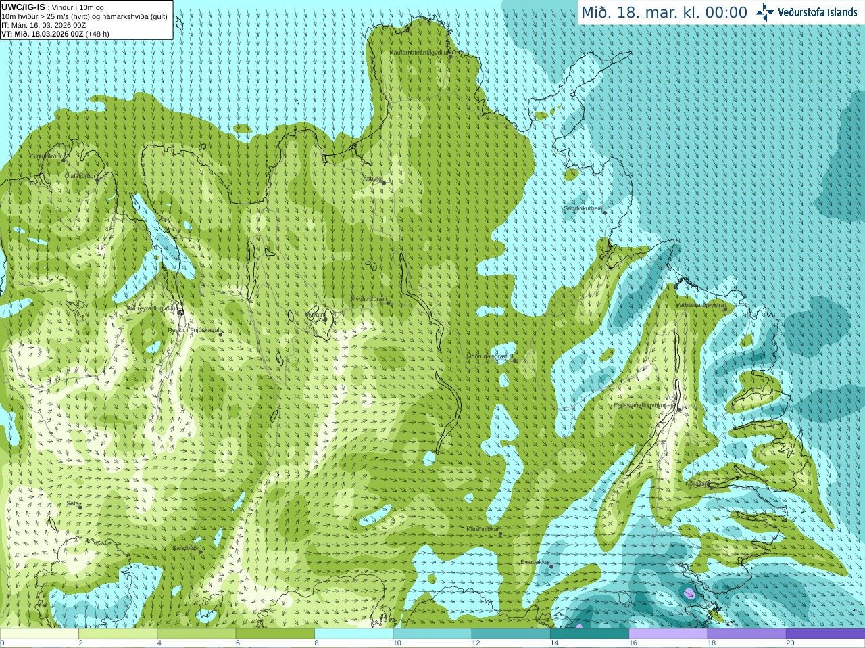Select the 8–10 m/s light cyan legend swatch

point(353,634)
